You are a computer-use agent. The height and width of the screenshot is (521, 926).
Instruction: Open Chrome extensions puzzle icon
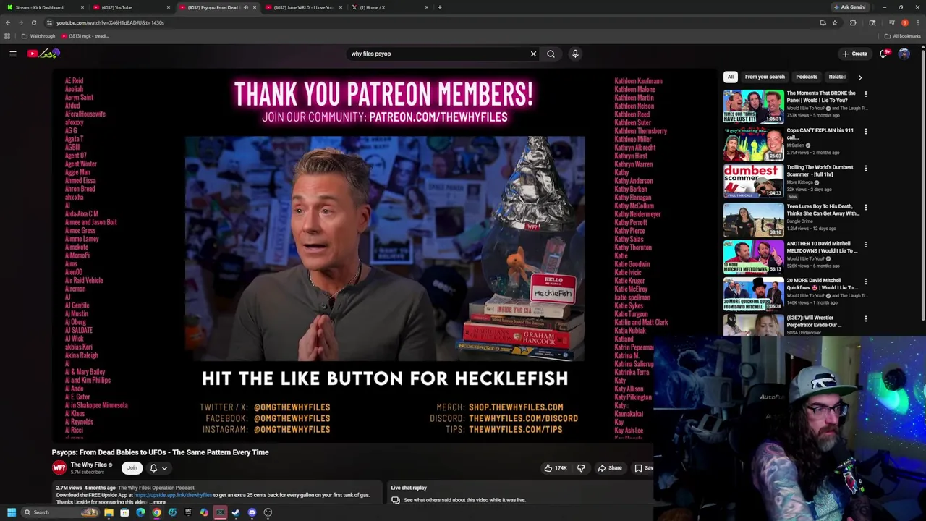coord(853,22)
